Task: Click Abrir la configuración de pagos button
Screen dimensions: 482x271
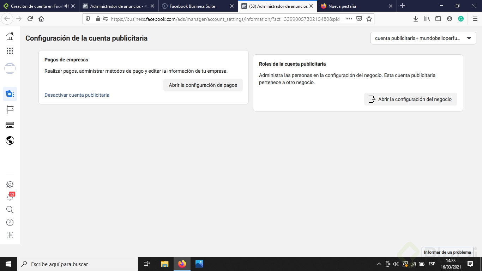Action: tap(203, 85)
